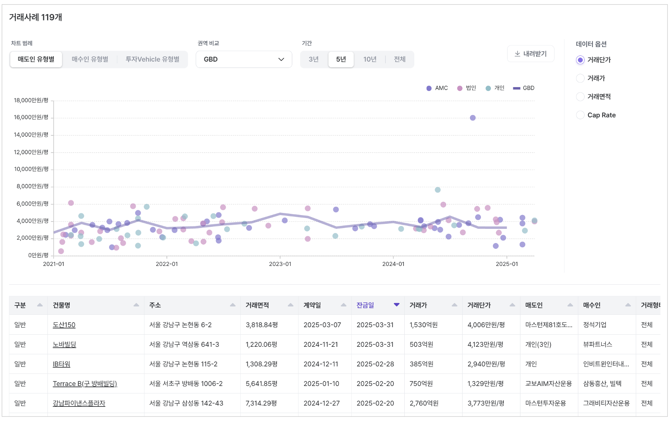Sort table using 주소 column arrow

click(233, 305)
